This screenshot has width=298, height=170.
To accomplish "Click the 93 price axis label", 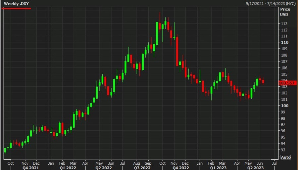I will 283,150.
